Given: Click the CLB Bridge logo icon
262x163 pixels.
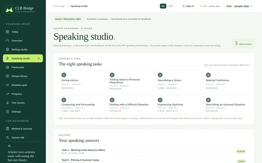Looking at the screenshot, I should [x=9, y=9].
